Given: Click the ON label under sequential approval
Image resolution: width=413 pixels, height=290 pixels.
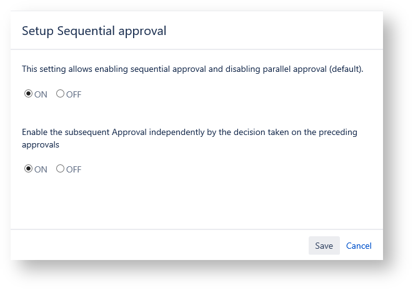Looking at the screenshot, I should pyautogui.click(x=41, y=94).
